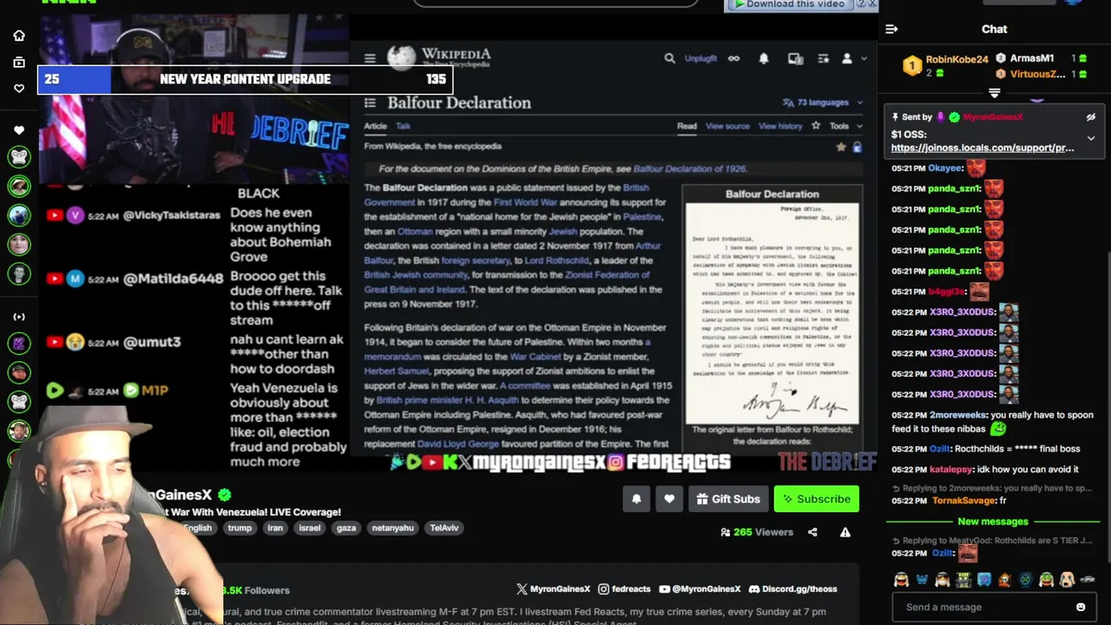Open Wikipedia hamburger menu in the stream
Screen dimensions: 1111x625
(x=370, y=58)
